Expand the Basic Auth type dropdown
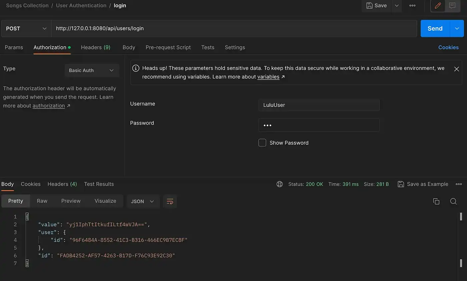Image resolution: width=467 pixels, height=281 pixels. click(92, 70)
